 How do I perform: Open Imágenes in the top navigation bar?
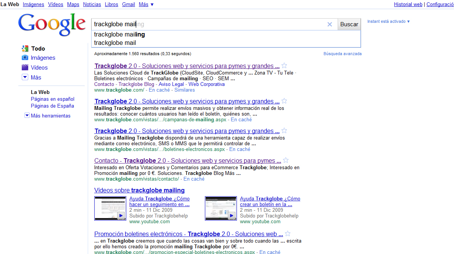tap(34, 4)
